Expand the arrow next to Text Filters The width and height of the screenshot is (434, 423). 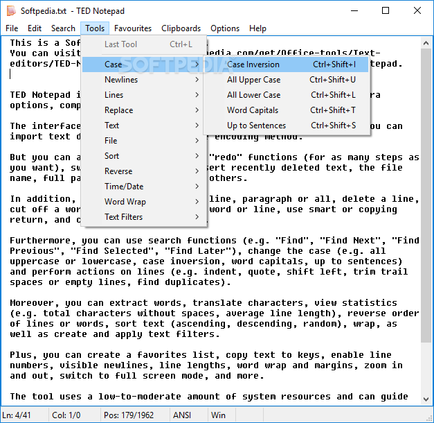coord(197,217)
